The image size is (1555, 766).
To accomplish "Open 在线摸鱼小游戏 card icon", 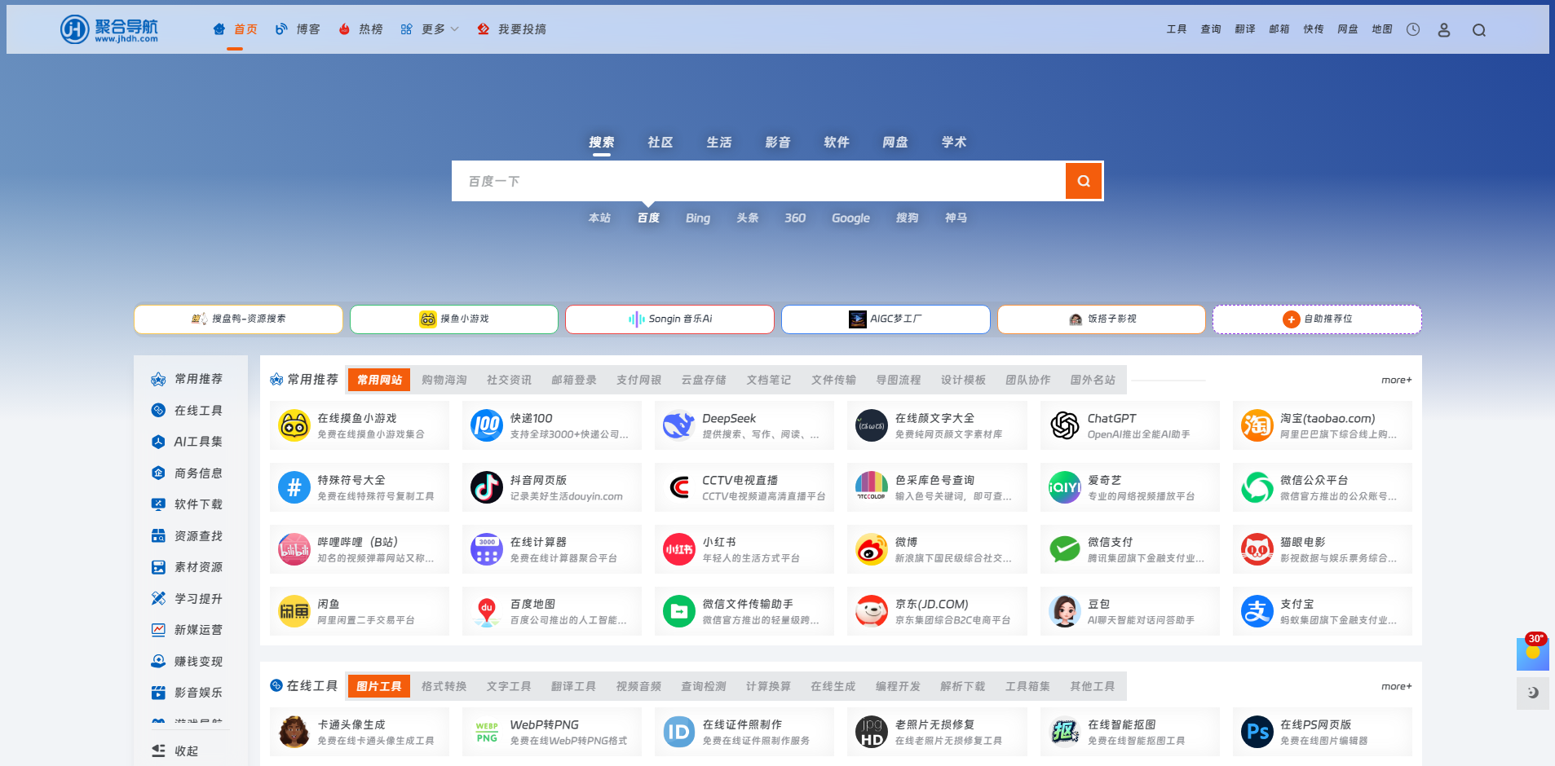I will 294,425.
